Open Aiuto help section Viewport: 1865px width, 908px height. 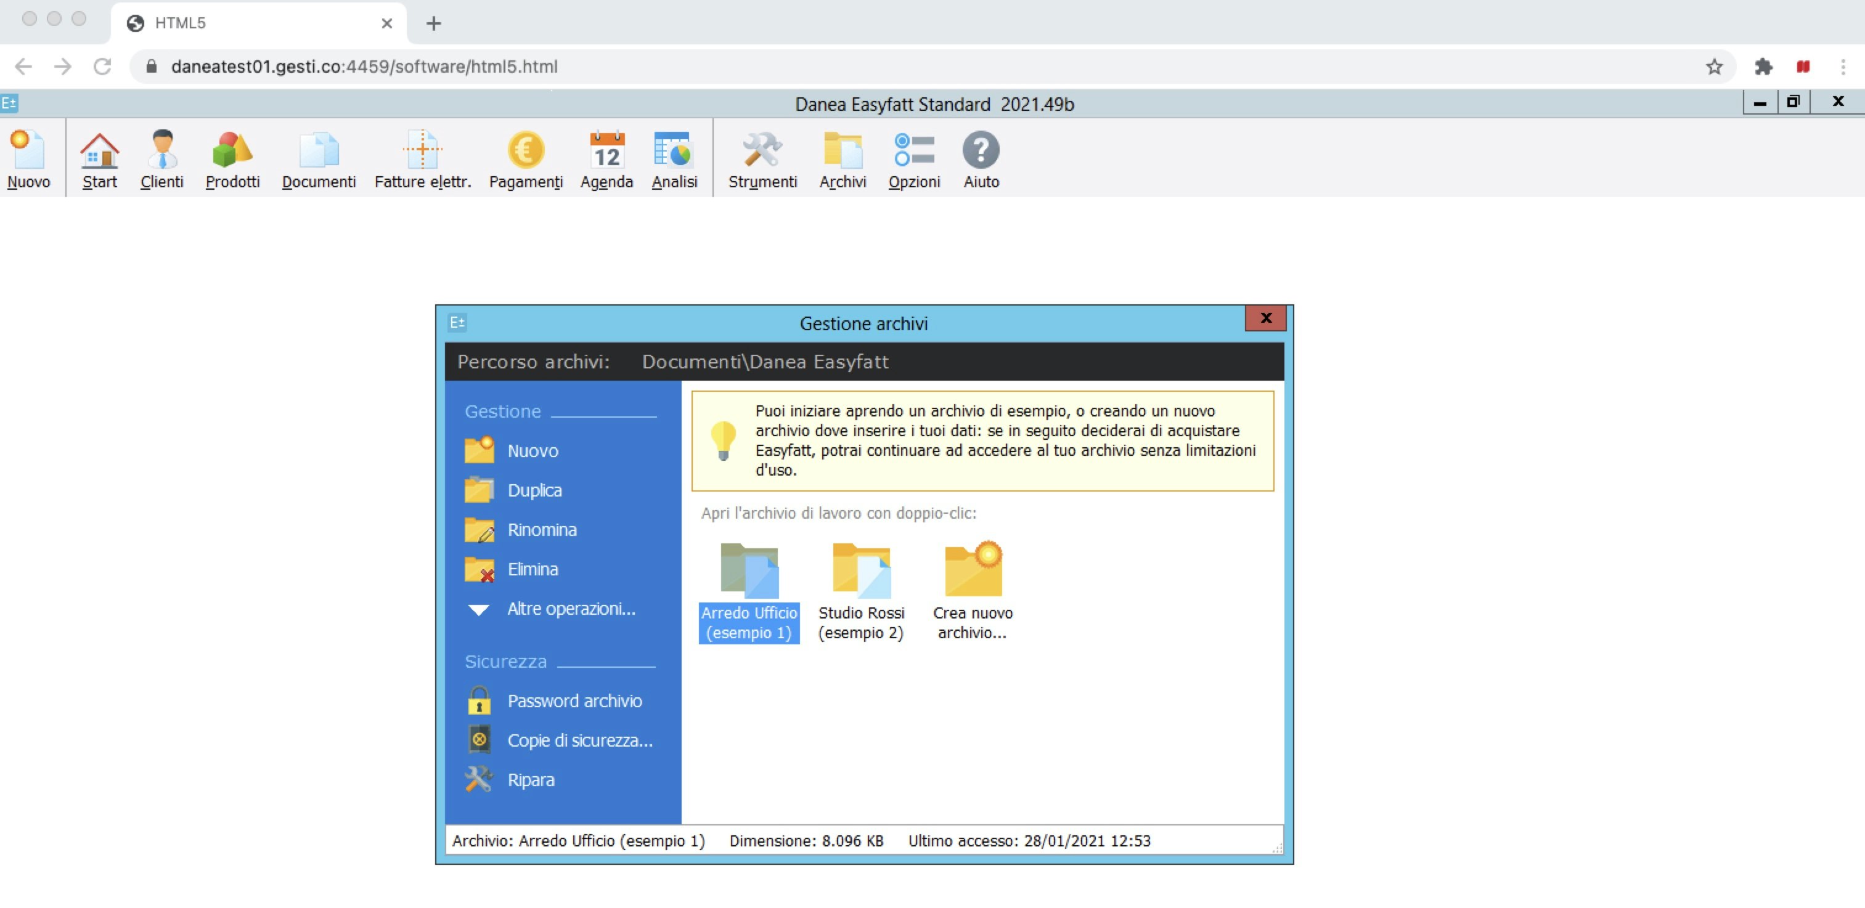(x=981, y=158)
